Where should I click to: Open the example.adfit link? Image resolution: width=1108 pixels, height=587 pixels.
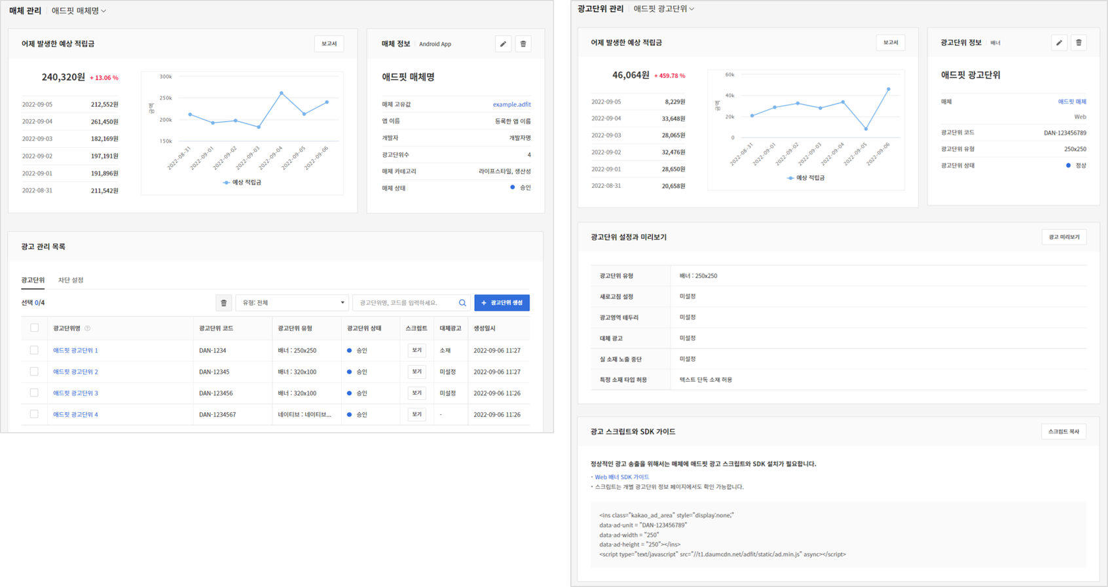tap(511, 104)
